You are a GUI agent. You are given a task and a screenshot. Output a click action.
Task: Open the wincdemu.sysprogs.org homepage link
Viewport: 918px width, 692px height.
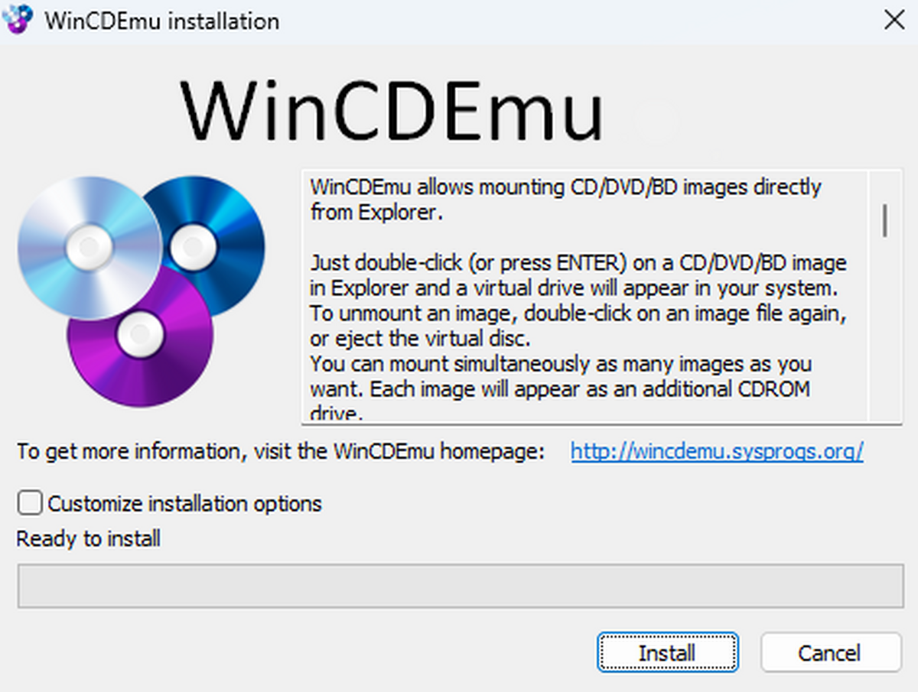pos(717,452)
